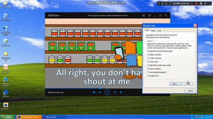Open the QQPlayer main menu dropdown
213x119 pixels.
[x=54, y=16]
